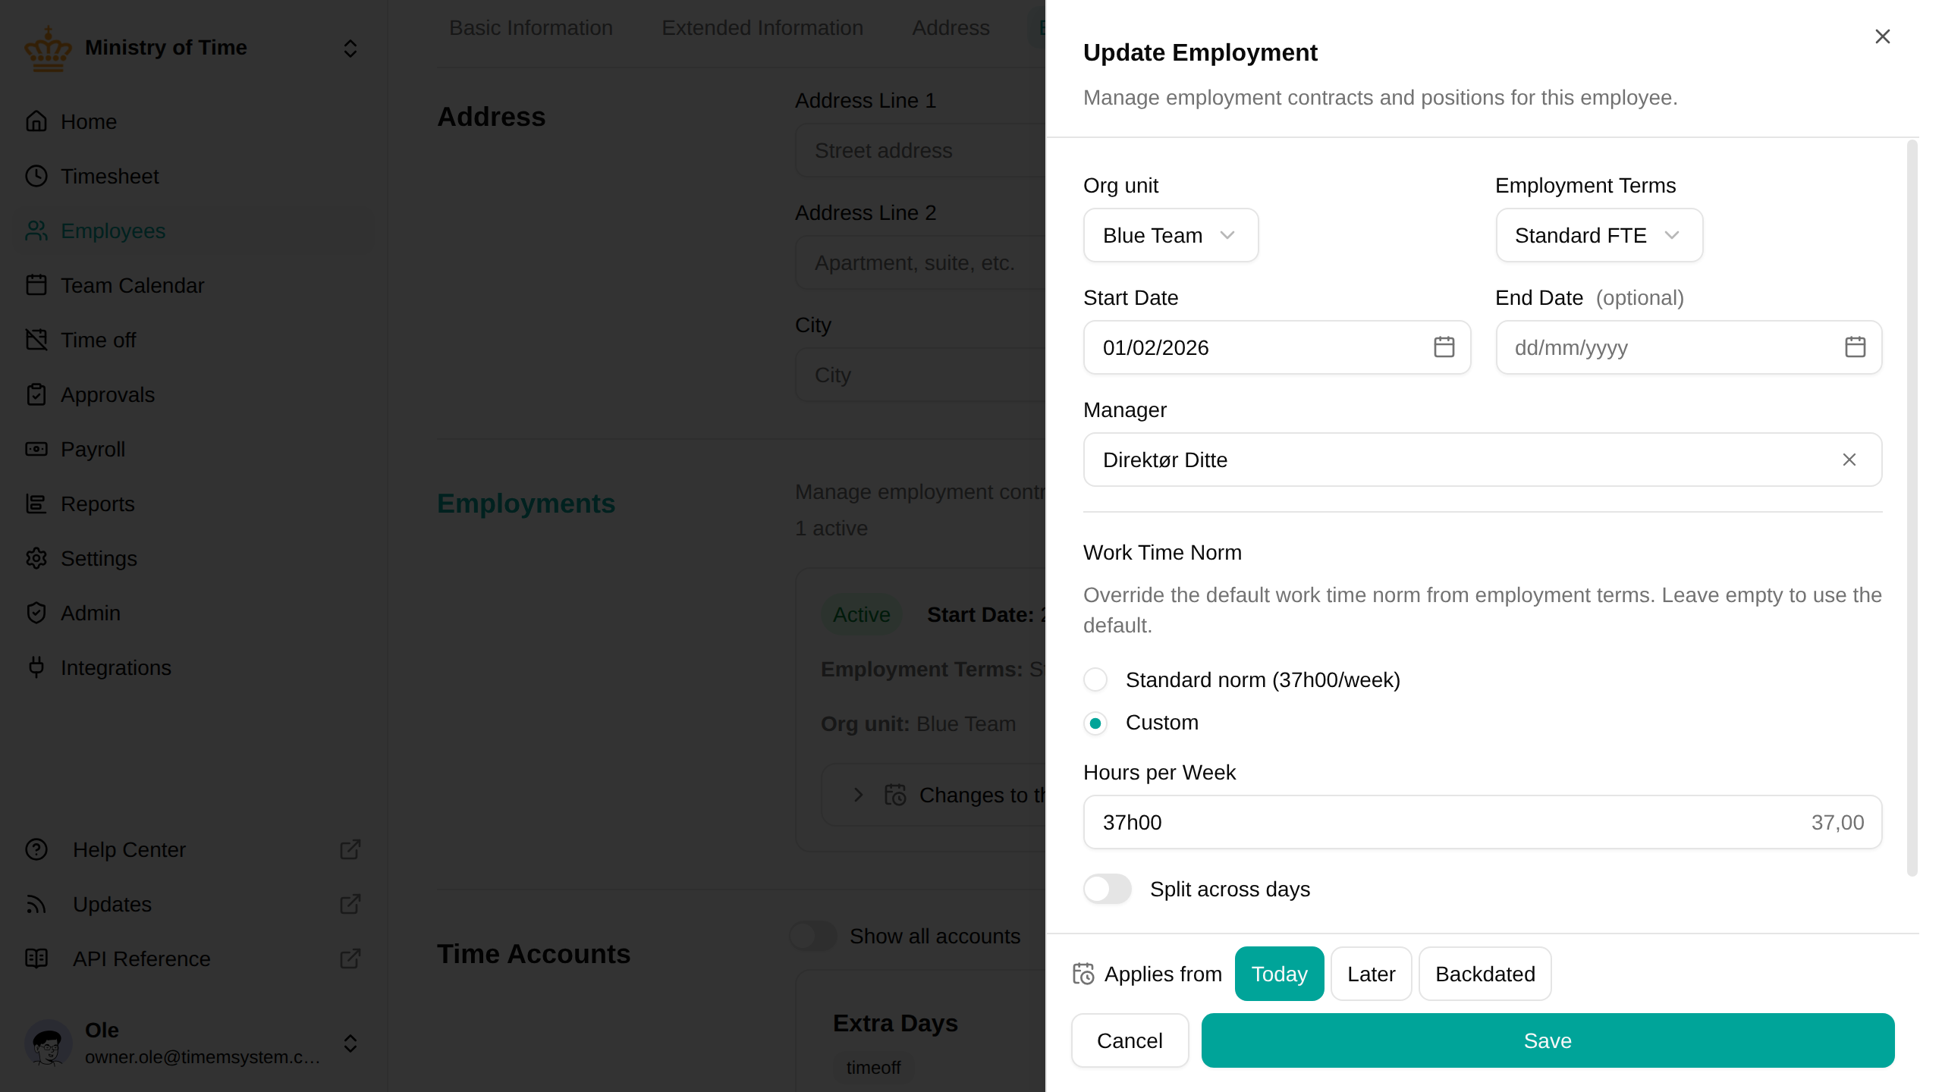Click the Timesheet clock icon
The image size is (1942, 1092).
click(36, 176)
